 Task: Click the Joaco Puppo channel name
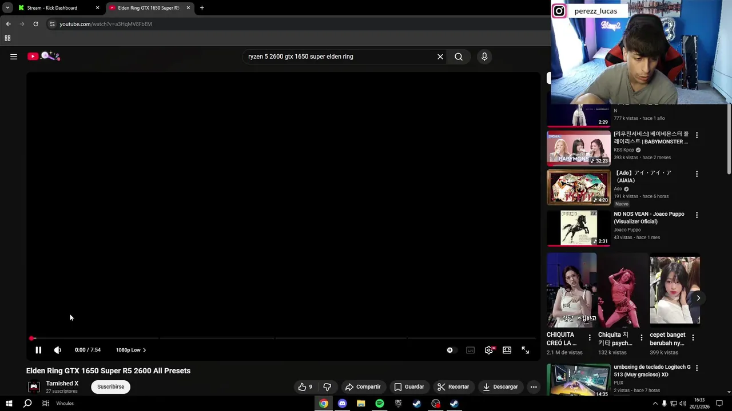pos(627,229)
